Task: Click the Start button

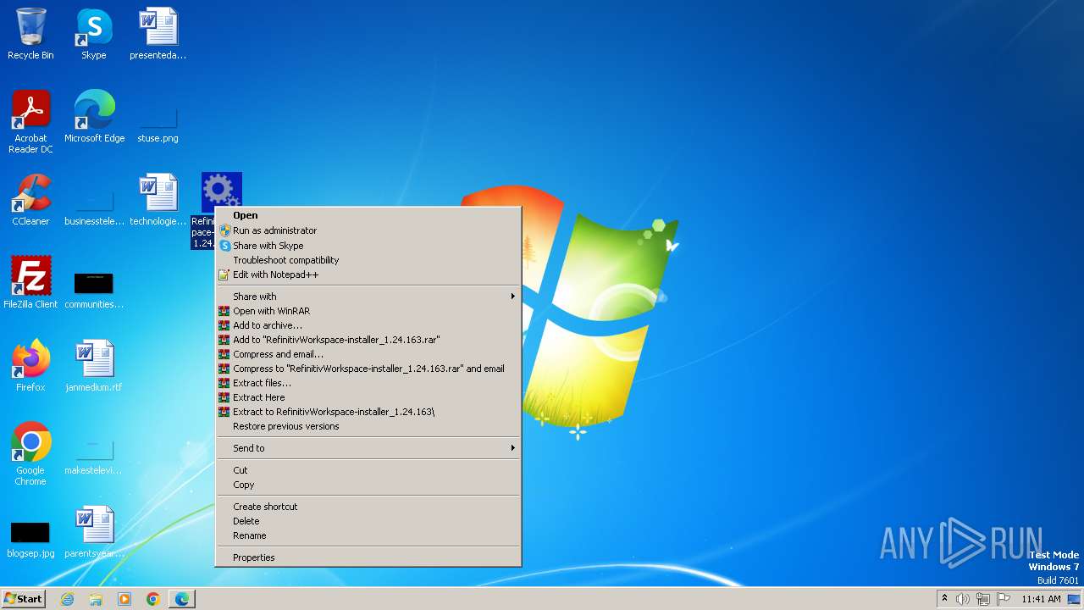Action: point(24,599)
